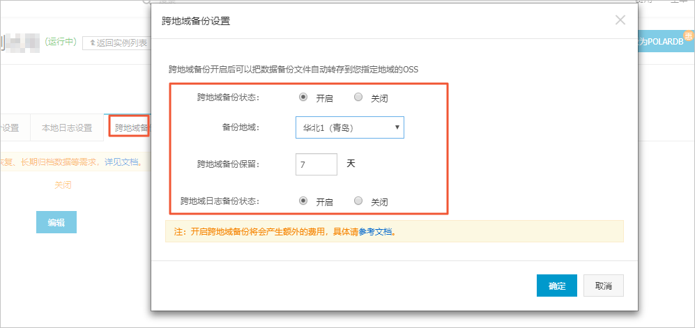This screenshot has width=695, height=328.
Task: Click the description text about OSS 转存
Action: pos(293,70)
